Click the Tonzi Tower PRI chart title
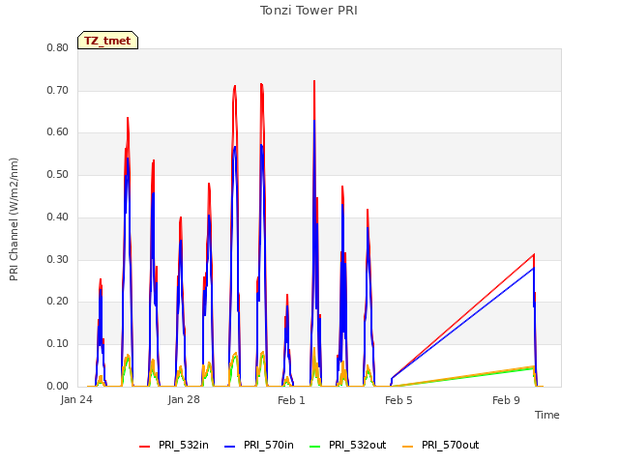This screenshot has width=619, height=464. [309, 11]
